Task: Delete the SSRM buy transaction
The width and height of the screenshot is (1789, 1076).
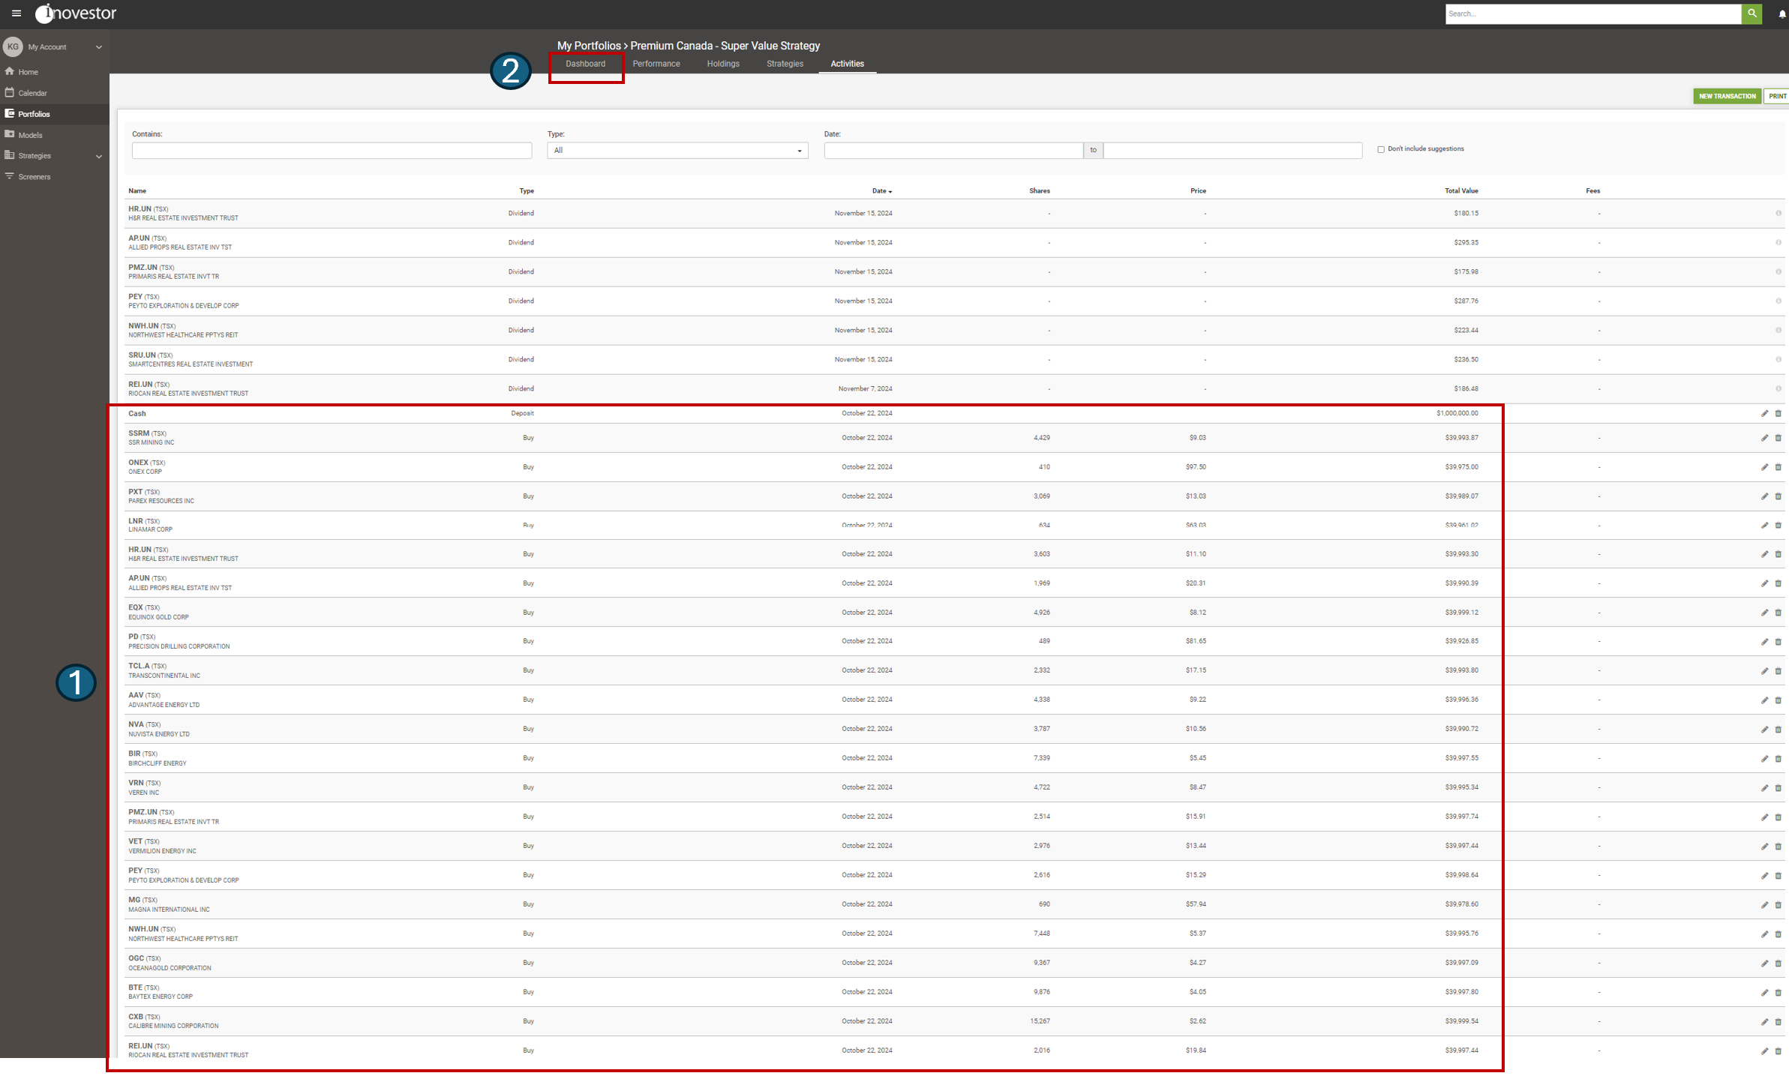Action: tap(1778, 438)
